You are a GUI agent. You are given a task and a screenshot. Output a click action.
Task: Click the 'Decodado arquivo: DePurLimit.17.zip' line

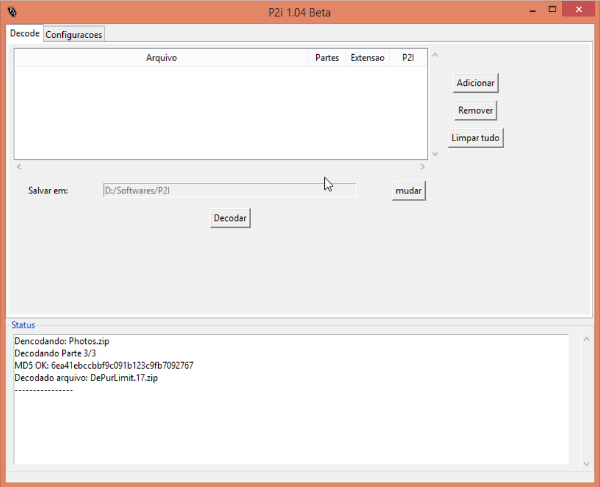click(x=86, y=378)
